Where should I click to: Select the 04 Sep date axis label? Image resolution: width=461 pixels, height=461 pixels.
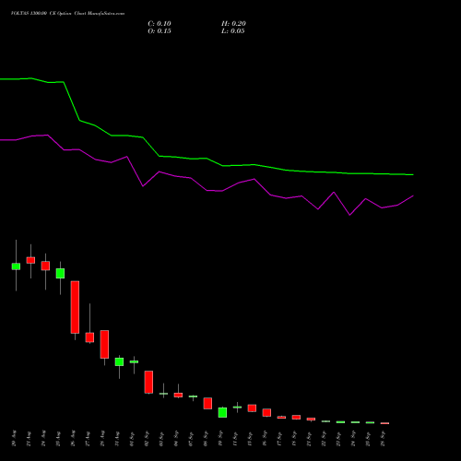point(176,438)
